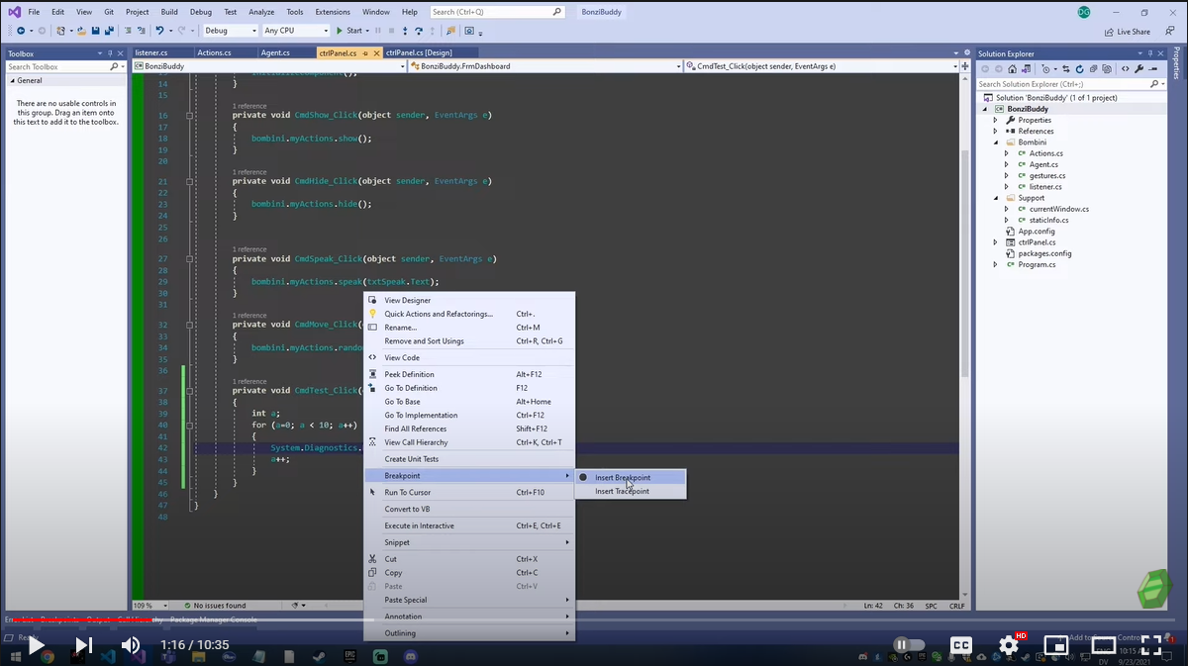Choose Go To Definition in context menu

click(469, 388)
